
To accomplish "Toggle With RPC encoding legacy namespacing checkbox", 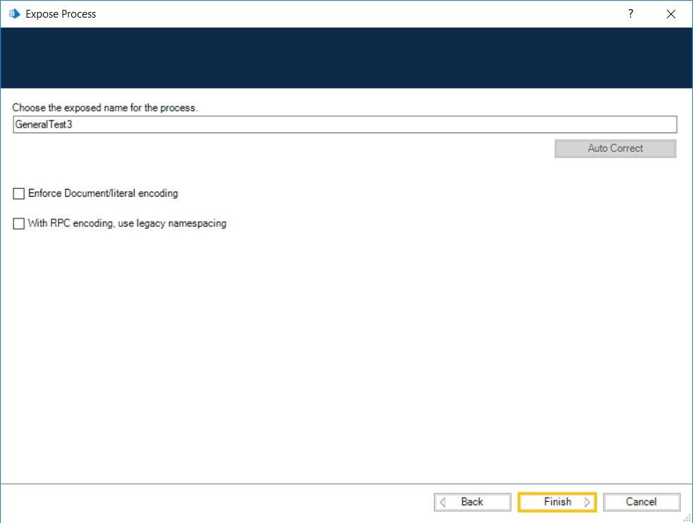I will pyautogui.click(x=18, y=223).
